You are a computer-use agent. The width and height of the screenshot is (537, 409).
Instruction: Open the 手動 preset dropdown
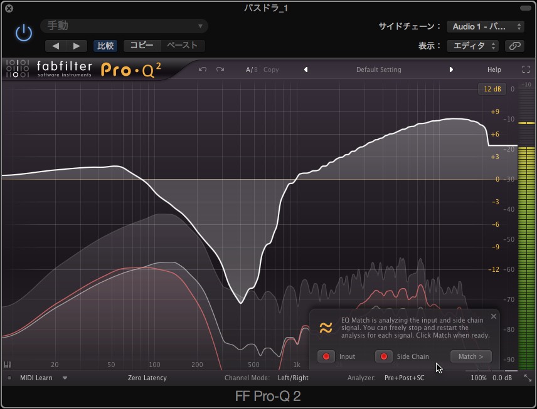tap(124, 26)
